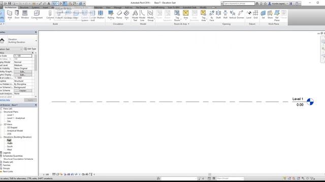Select the Shaft opening tool

click(x=218, y=15)
